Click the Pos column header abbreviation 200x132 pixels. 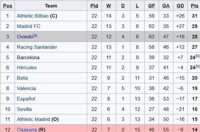[x=8, y=6]
